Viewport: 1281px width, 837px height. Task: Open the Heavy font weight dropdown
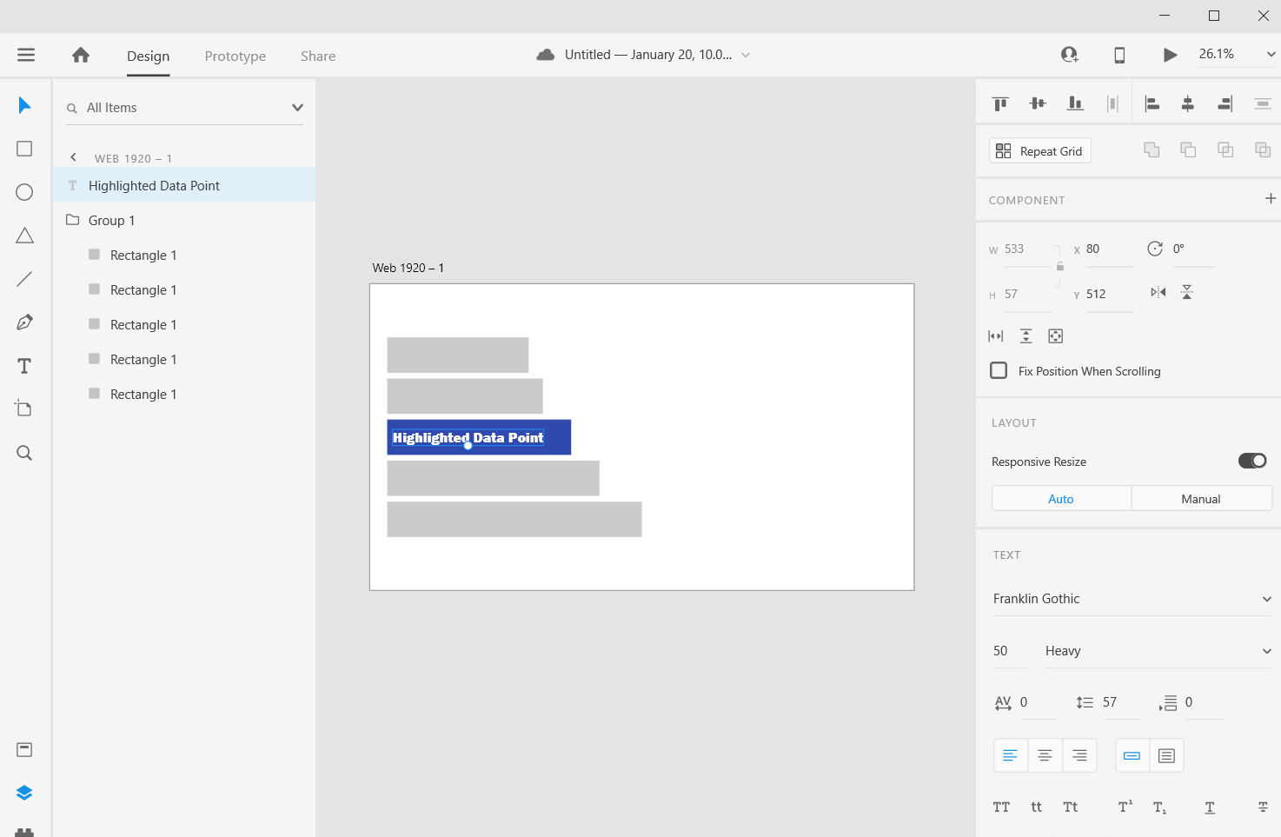coord(1267,650)
